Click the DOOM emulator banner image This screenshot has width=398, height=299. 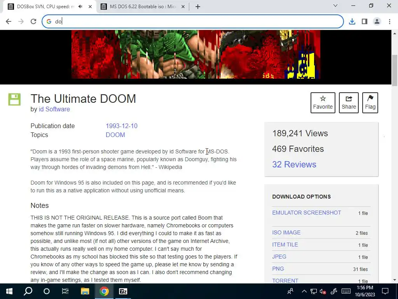click(196, 55)
